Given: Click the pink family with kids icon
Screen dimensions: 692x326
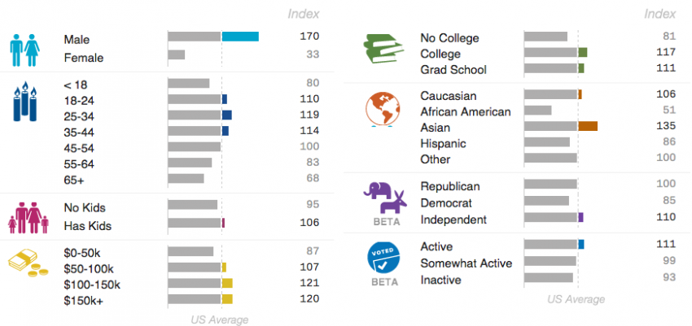Looking at the screenshot, I should coord(28,218).
